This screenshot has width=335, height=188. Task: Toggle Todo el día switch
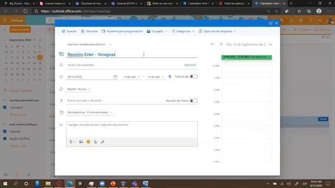(194, 77)
